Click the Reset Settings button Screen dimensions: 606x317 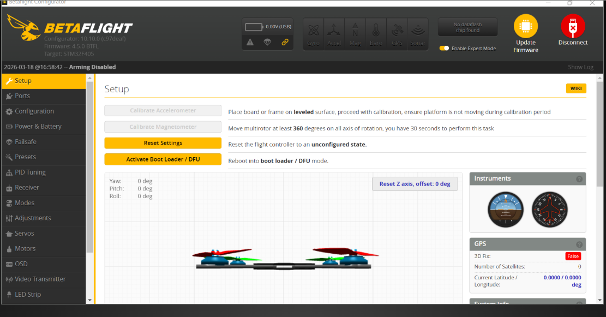pyautogui.click(x=163, y=143)
